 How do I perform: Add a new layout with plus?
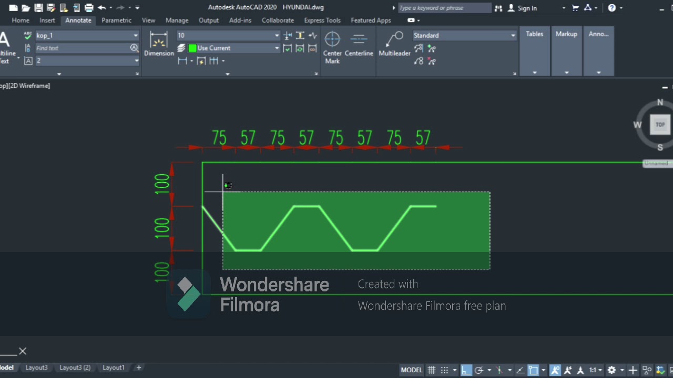point(139,367)
